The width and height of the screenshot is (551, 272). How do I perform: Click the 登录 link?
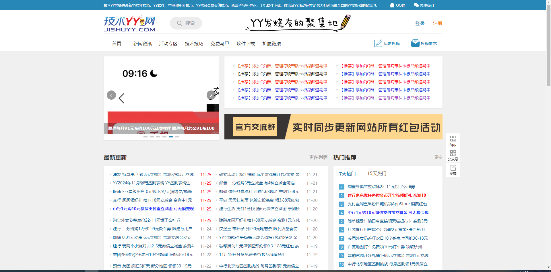coord(420,23)
